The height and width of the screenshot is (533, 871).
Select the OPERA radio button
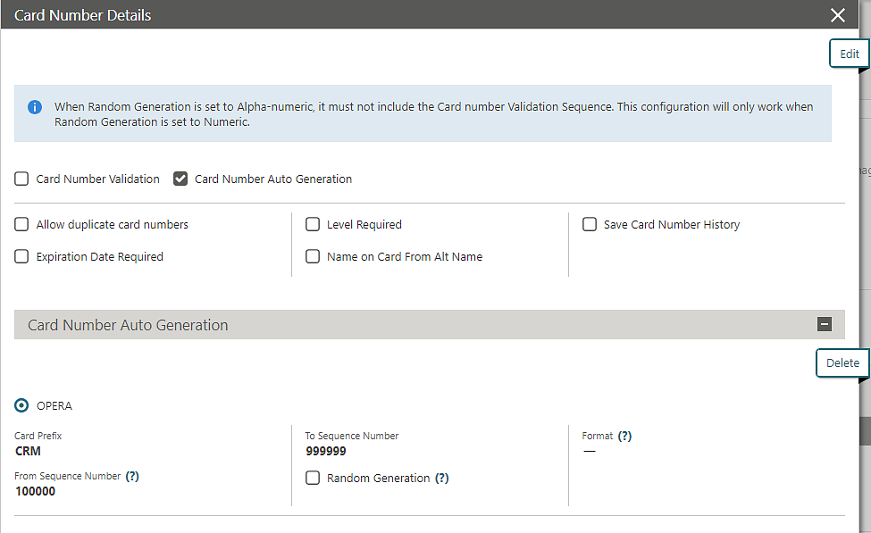(20, 404)
